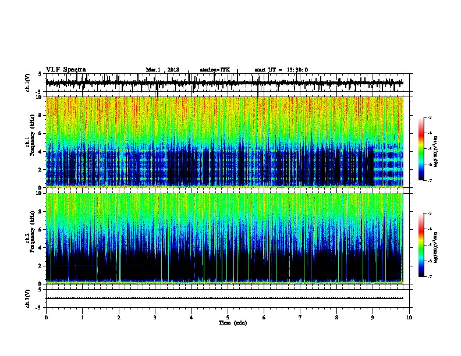The image size is (461, 356).
Task: Click the "6" frequency tick of ch.2 spectrogram
Action: (x=41, y=229)
